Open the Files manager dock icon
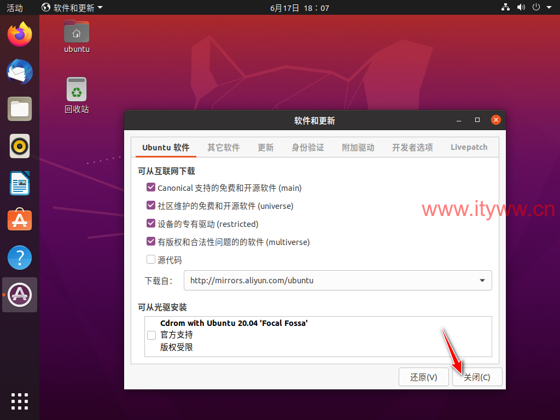The image size is (560, 420). pyautogui.click(x=20, y=109)
